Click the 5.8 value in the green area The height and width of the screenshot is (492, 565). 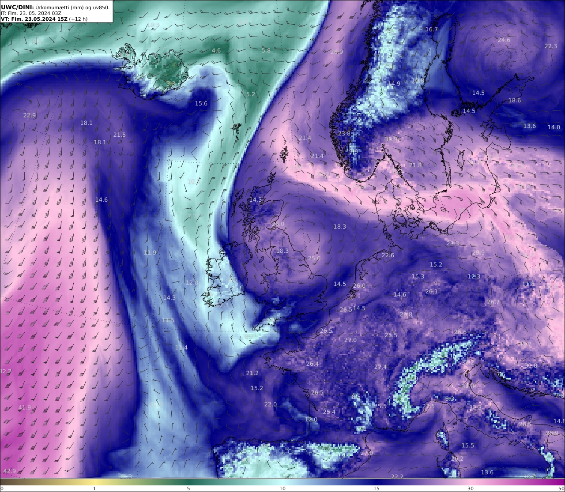click(x=266, y=51)
